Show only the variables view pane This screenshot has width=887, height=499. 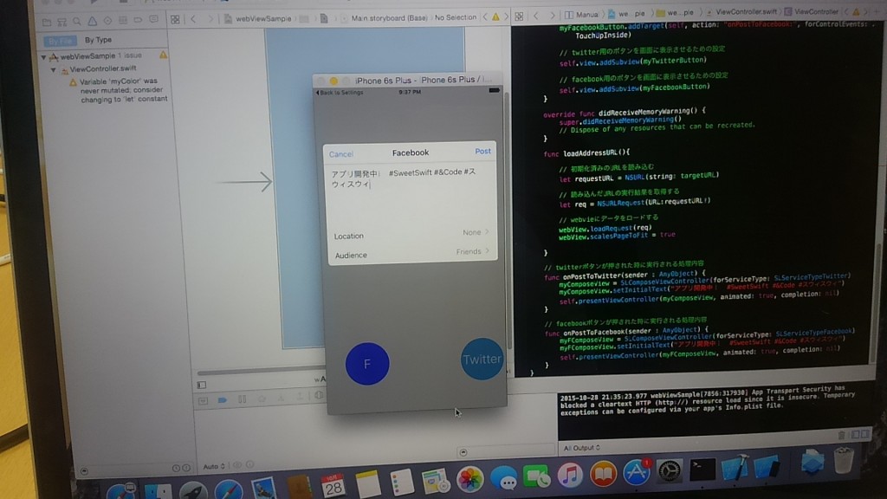[855, 434]
